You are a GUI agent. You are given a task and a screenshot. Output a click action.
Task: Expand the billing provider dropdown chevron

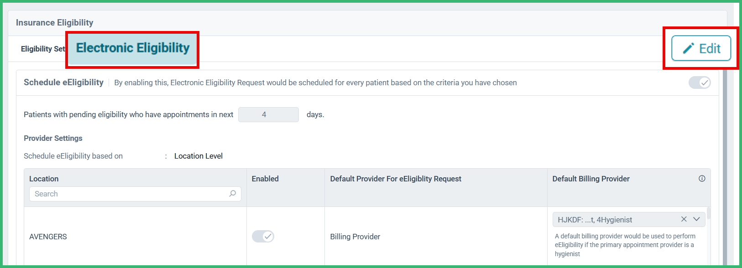click(x=696, y=219)
